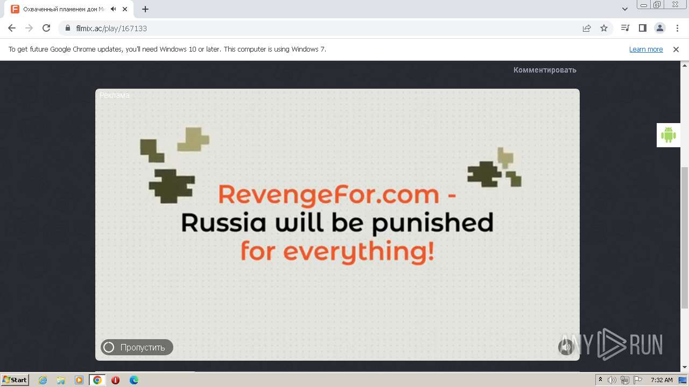The height and width of the screenshot is (387, 689).
Task: Toggle ad sound with speaker icon
Action: point(566,347)
